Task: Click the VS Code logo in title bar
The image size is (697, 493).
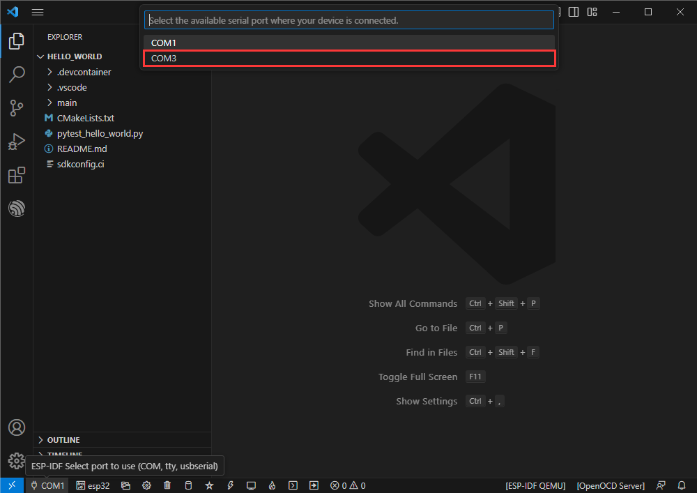Action: tap(13, 12)
